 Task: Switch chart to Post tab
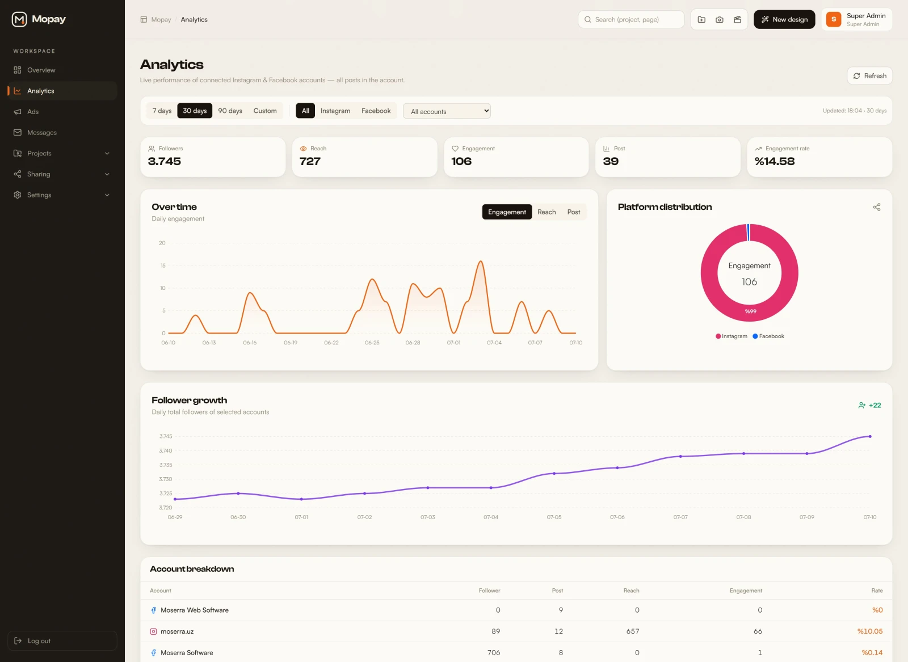point(574,212)
